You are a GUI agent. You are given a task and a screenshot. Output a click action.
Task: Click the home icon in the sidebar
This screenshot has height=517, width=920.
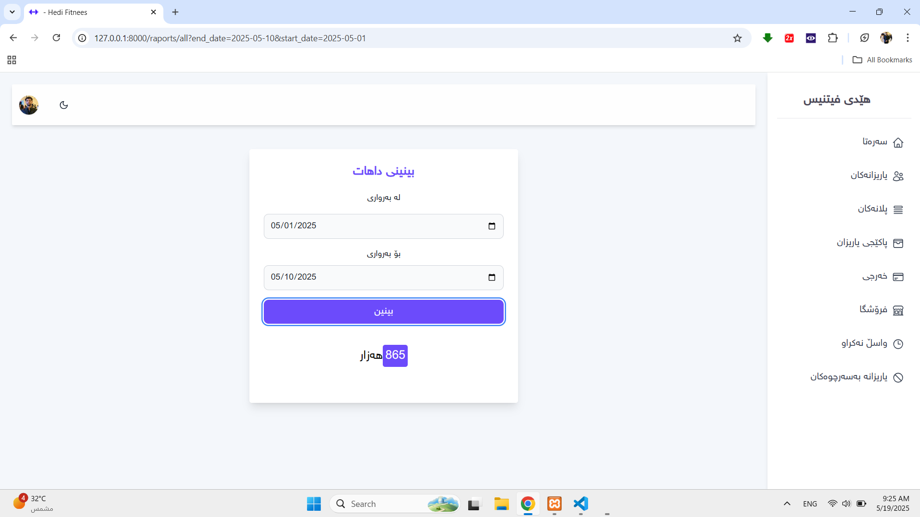tap(898, 142)
